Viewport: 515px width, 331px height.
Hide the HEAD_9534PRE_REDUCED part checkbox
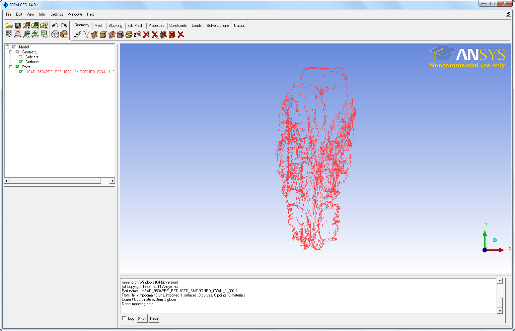(x=21, y=72)
